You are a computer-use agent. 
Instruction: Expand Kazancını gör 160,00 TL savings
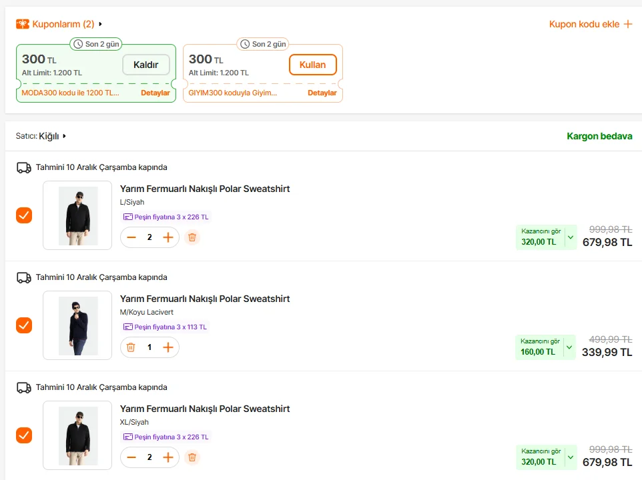[570, 347]
